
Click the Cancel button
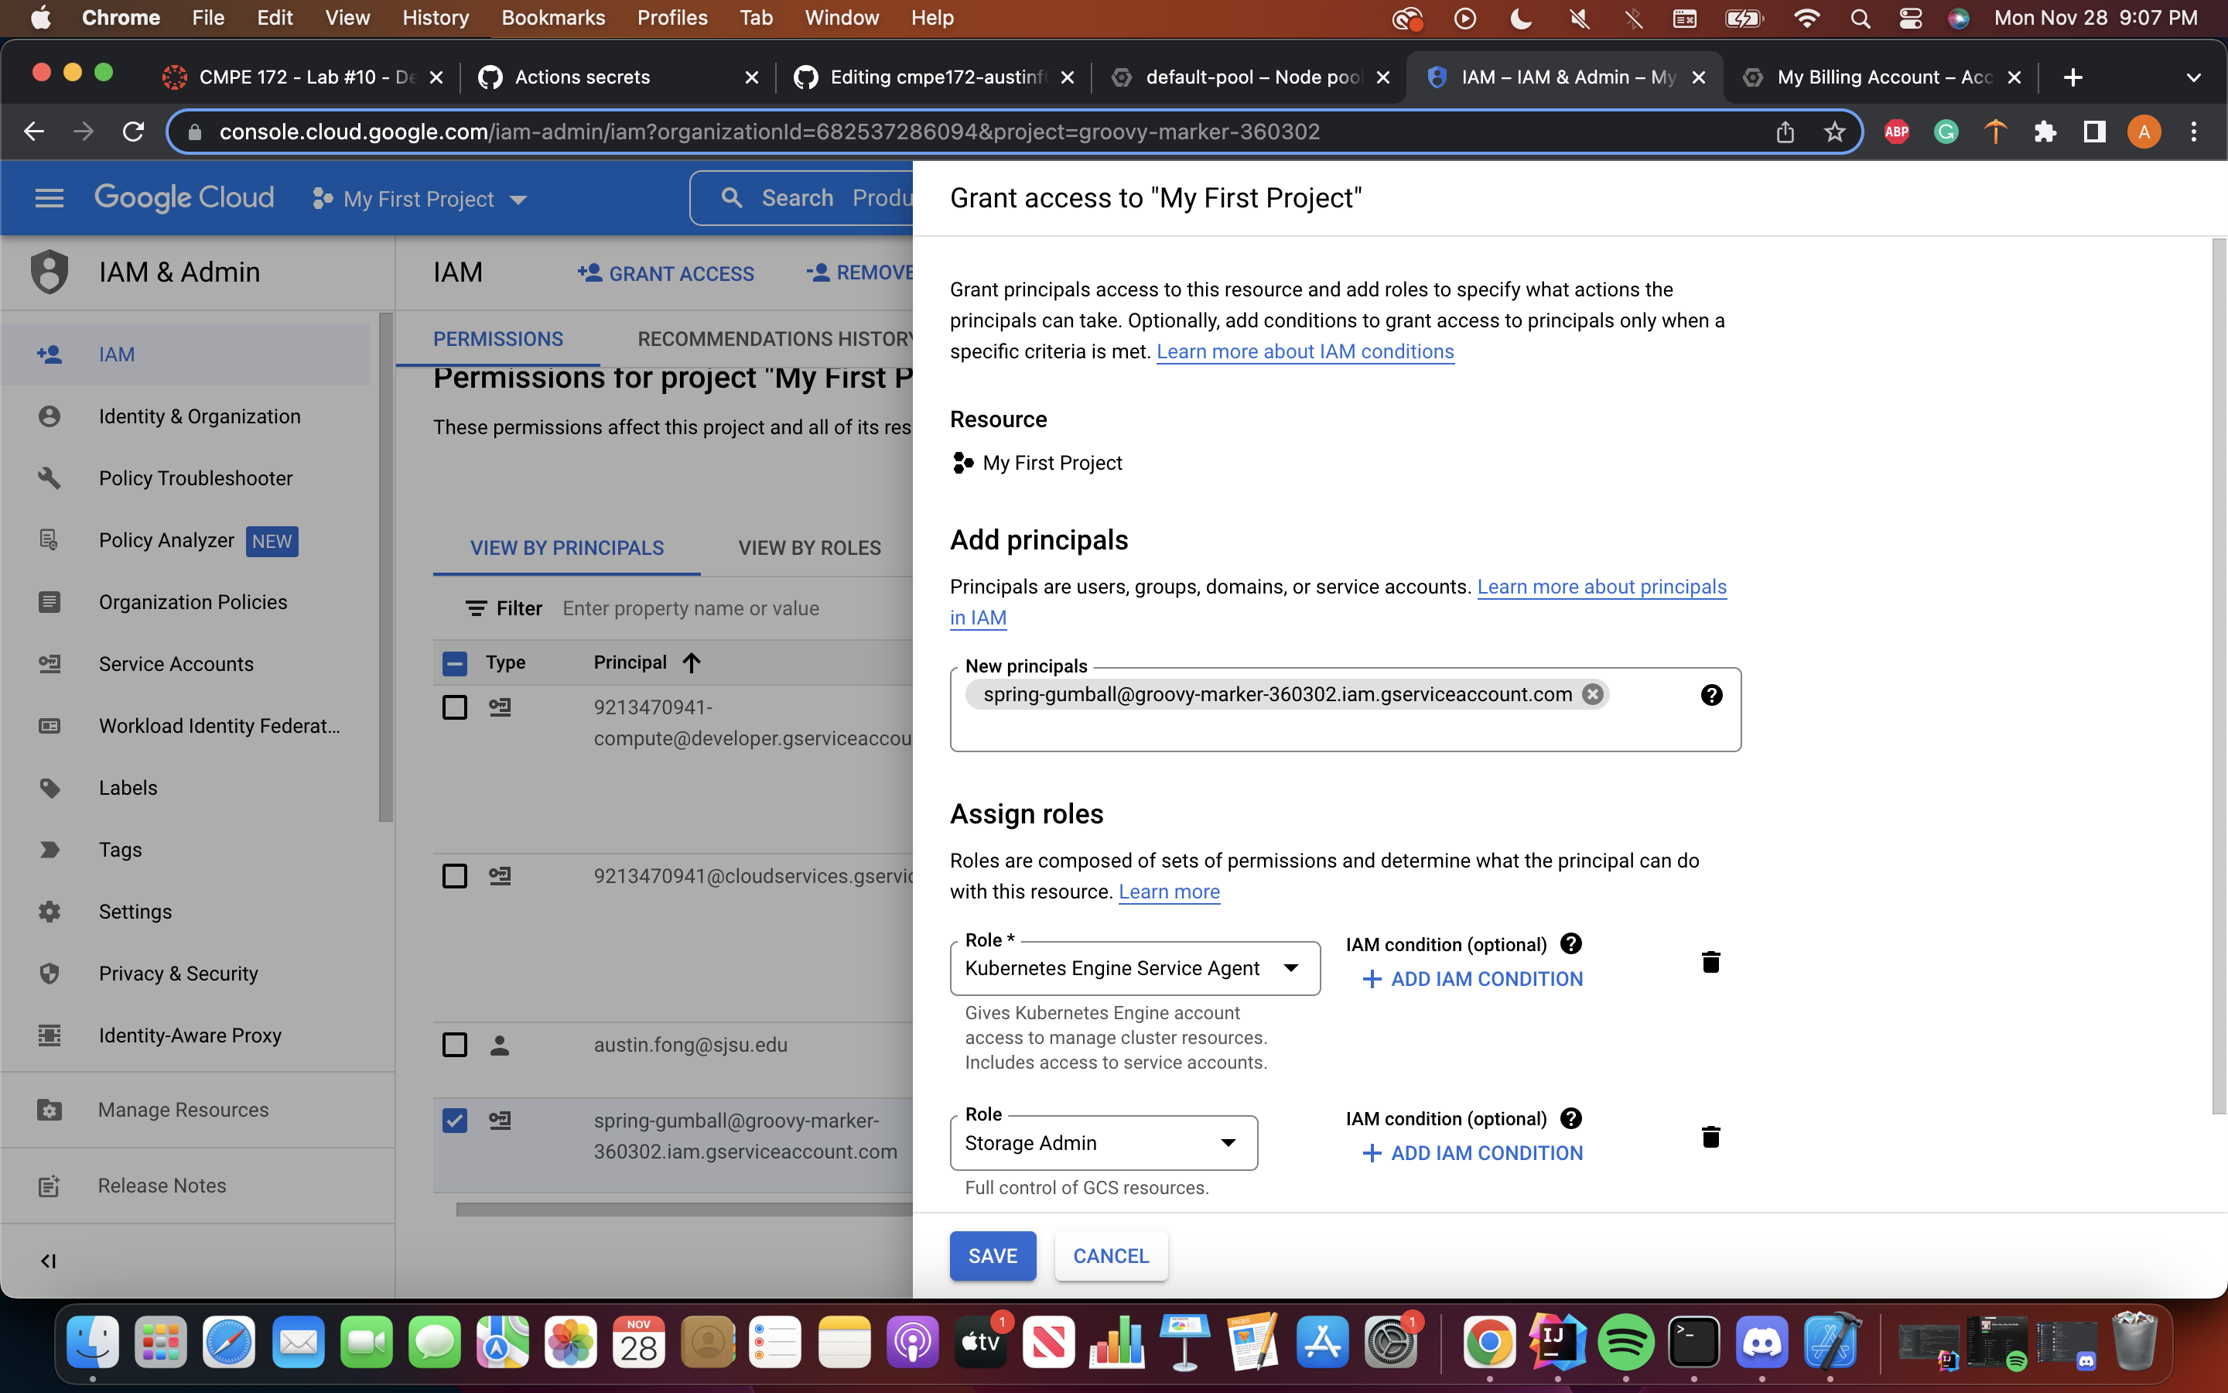coord(1110,1256)
